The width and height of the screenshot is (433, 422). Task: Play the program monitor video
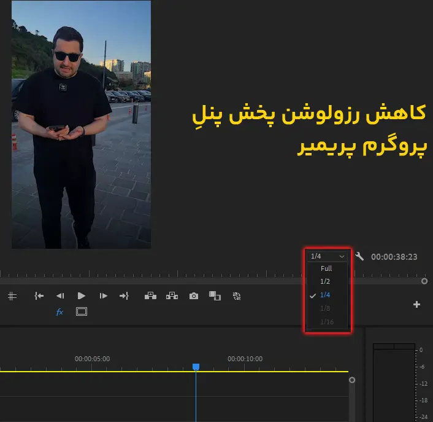[81, 296]
